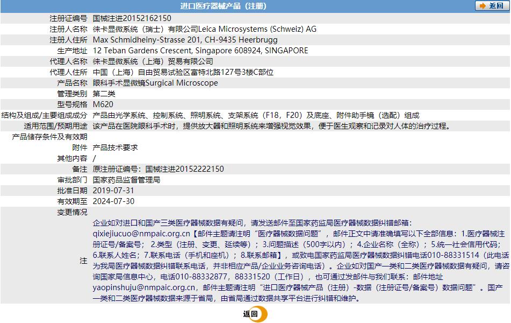Click the registrant name Leica Microsystems (Schweiz) AG

(x=257, y=29)
